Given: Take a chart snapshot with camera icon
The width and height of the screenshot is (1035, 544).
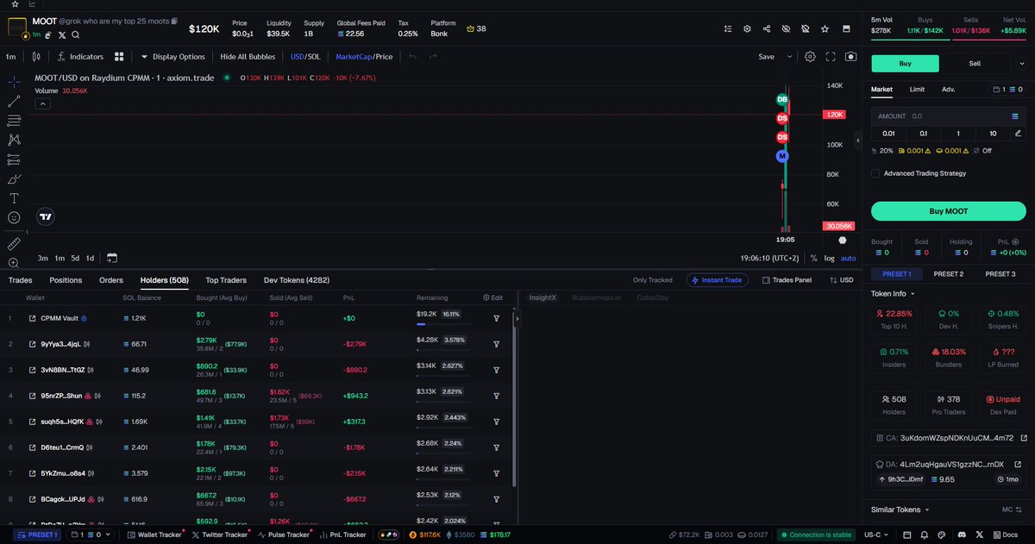Looking at the screenshot, I should pyautogui.click(x=851, y=57).
